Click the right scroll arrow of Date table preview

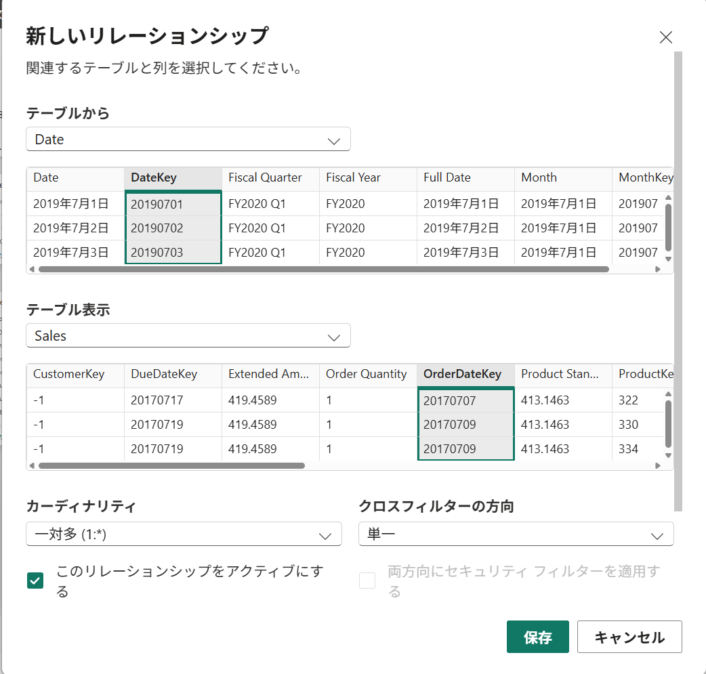(x=658, y=269)
